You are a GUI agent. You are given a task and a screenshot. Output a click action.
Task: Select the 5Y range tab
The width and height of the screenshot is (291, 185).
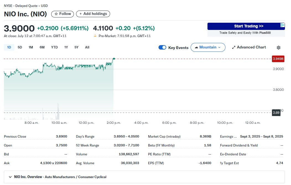click(76, 47)
